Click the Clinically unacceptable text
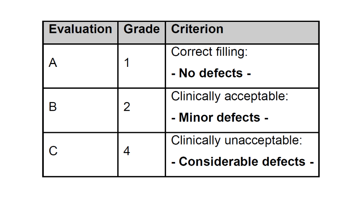 tap(237, 140)
